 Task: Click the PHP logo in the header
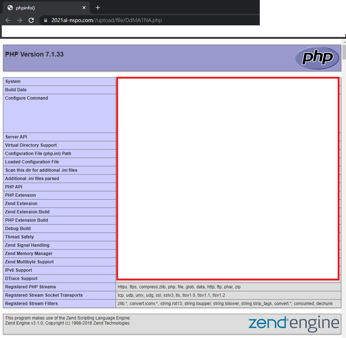(x=317, y=58)
